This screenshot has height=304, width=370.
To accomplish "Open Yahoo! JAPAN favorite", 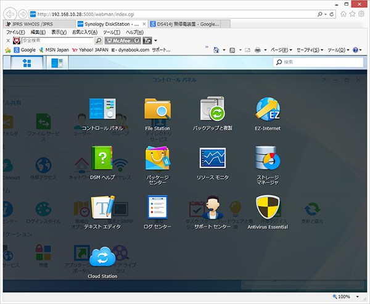I will pos(90,50).
